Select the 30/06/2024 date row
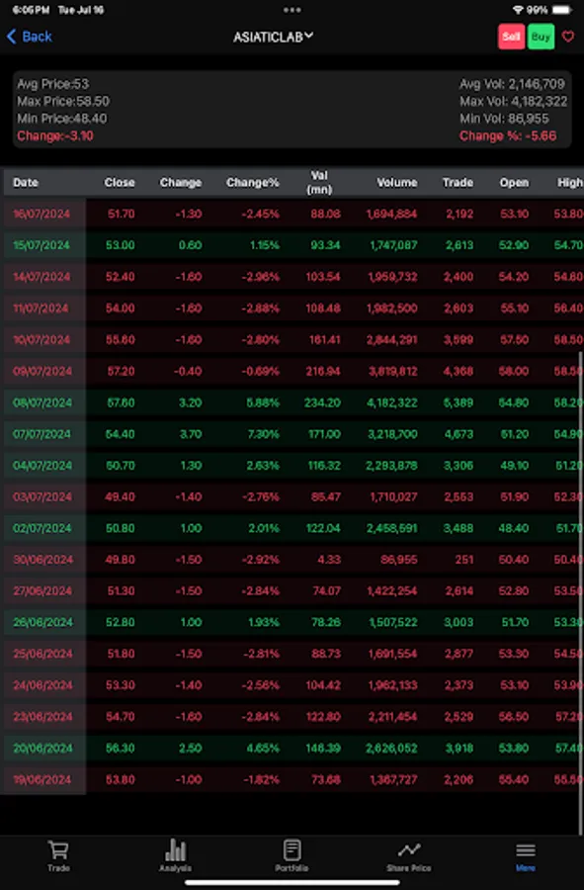Viewport: 584px width, 890px height. pos(292,560)
